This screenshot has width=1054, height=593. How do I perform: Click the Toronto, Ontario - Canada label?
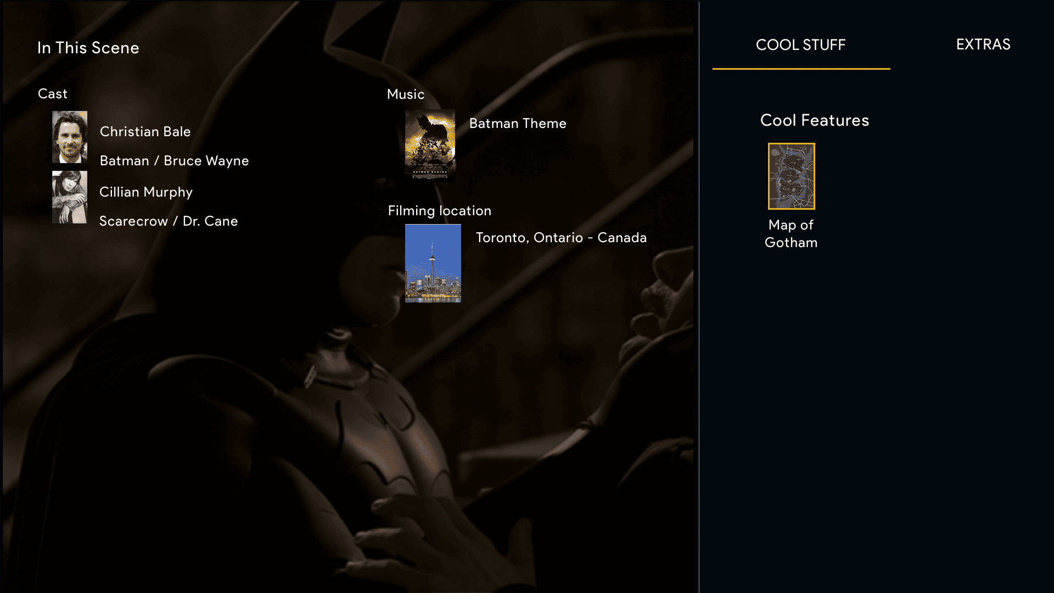pyautogui.click(x=561, y=238)
